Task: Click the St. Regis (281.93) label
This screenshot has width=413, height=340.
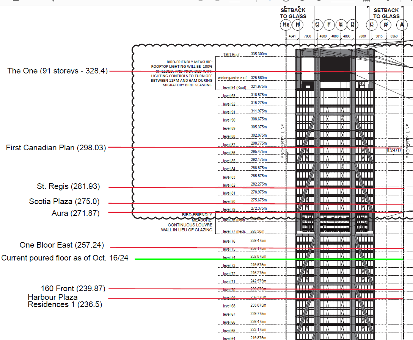Action: pos(68,186)
